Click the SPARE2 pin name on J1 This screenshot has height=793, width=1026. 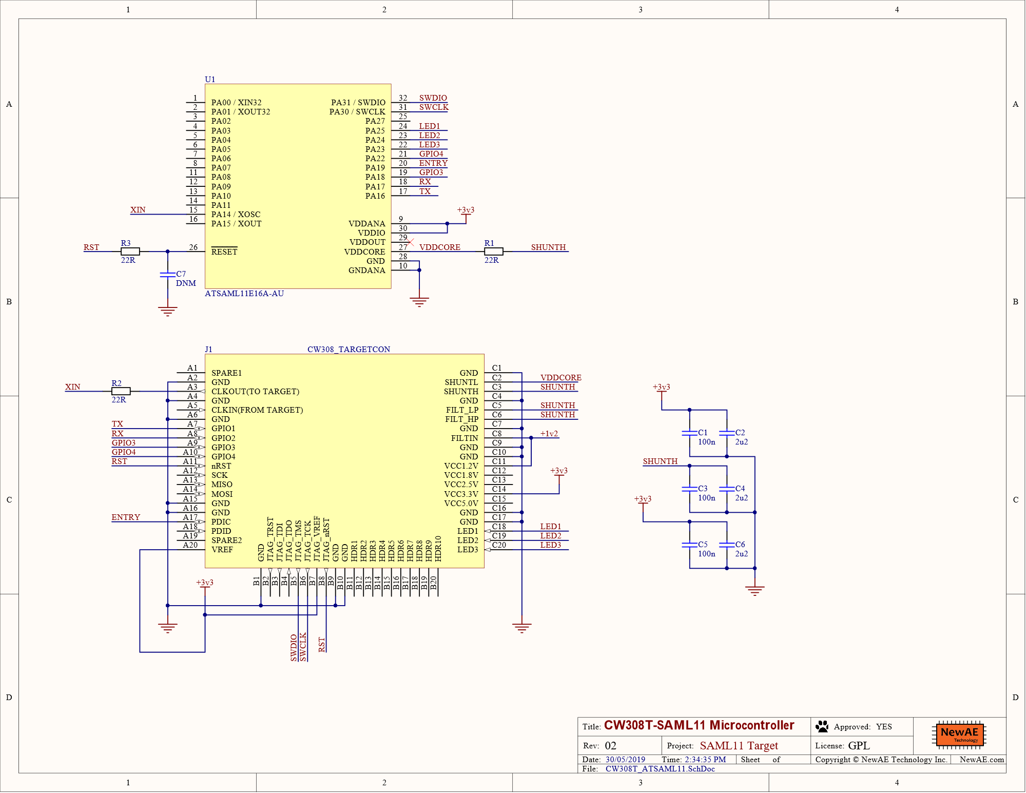(x=226, y=540)
